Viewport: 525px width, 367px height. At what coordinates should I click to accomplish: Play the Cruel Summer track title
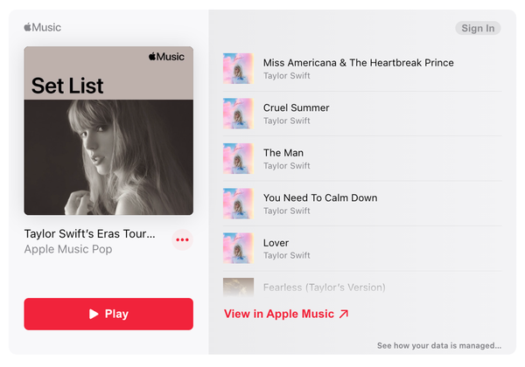coord(297,107)
